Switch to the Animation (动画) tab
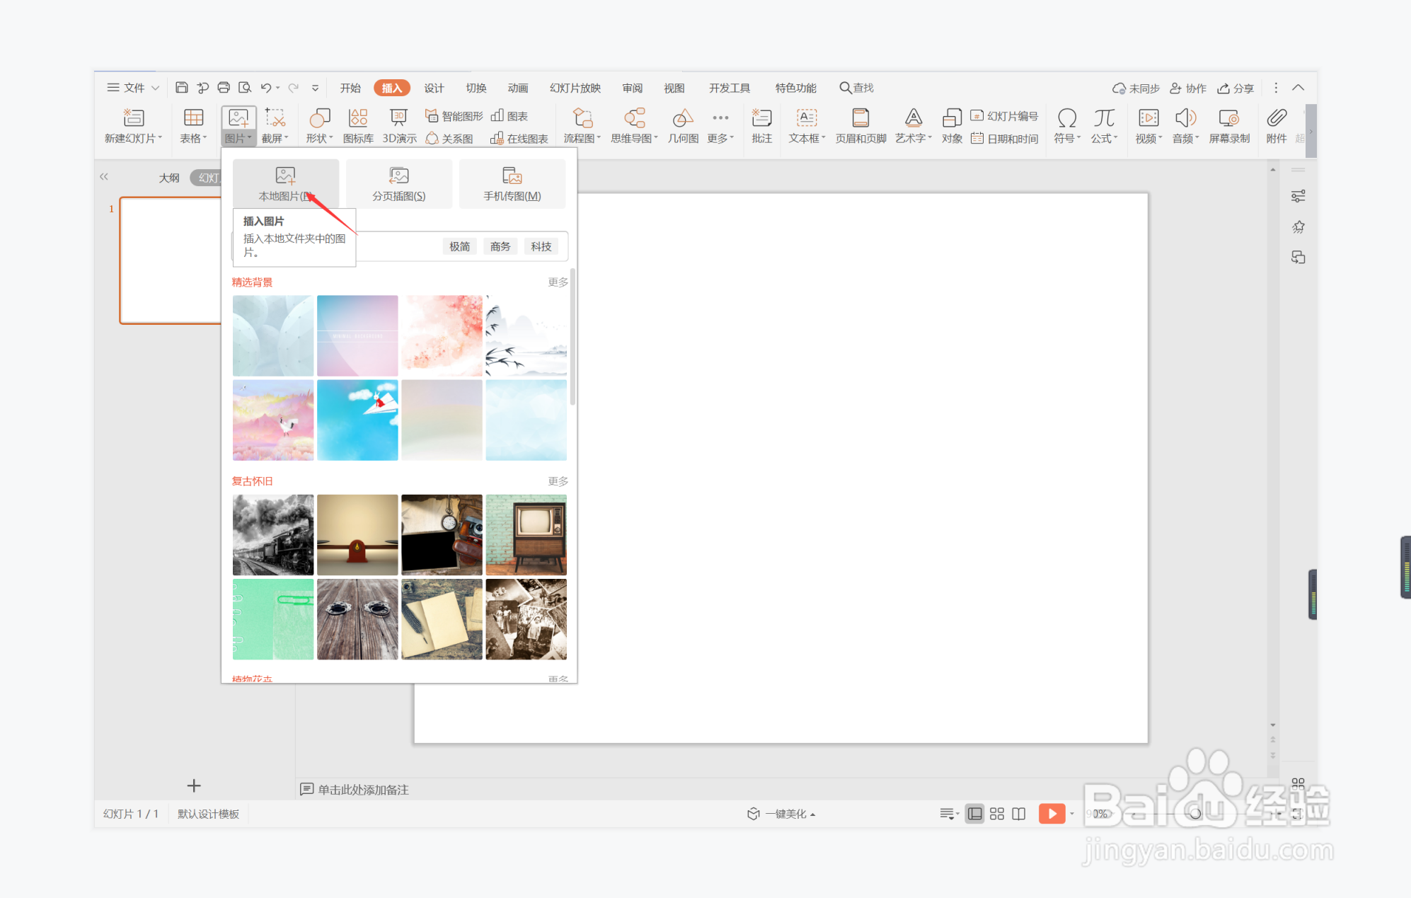Viewport: 1411px width, 898px height. (x=518, y=88)
